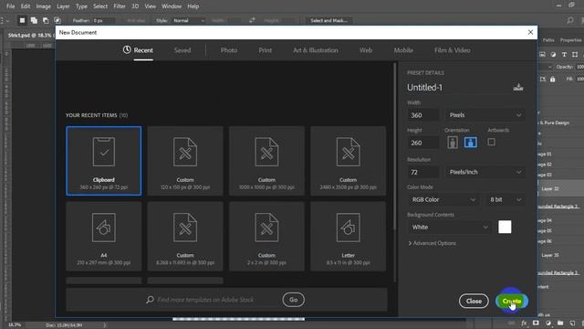The image size is (584, 329).
Task: Click Create new layer icon in Layers panel
Action: [x=572, y=323]
